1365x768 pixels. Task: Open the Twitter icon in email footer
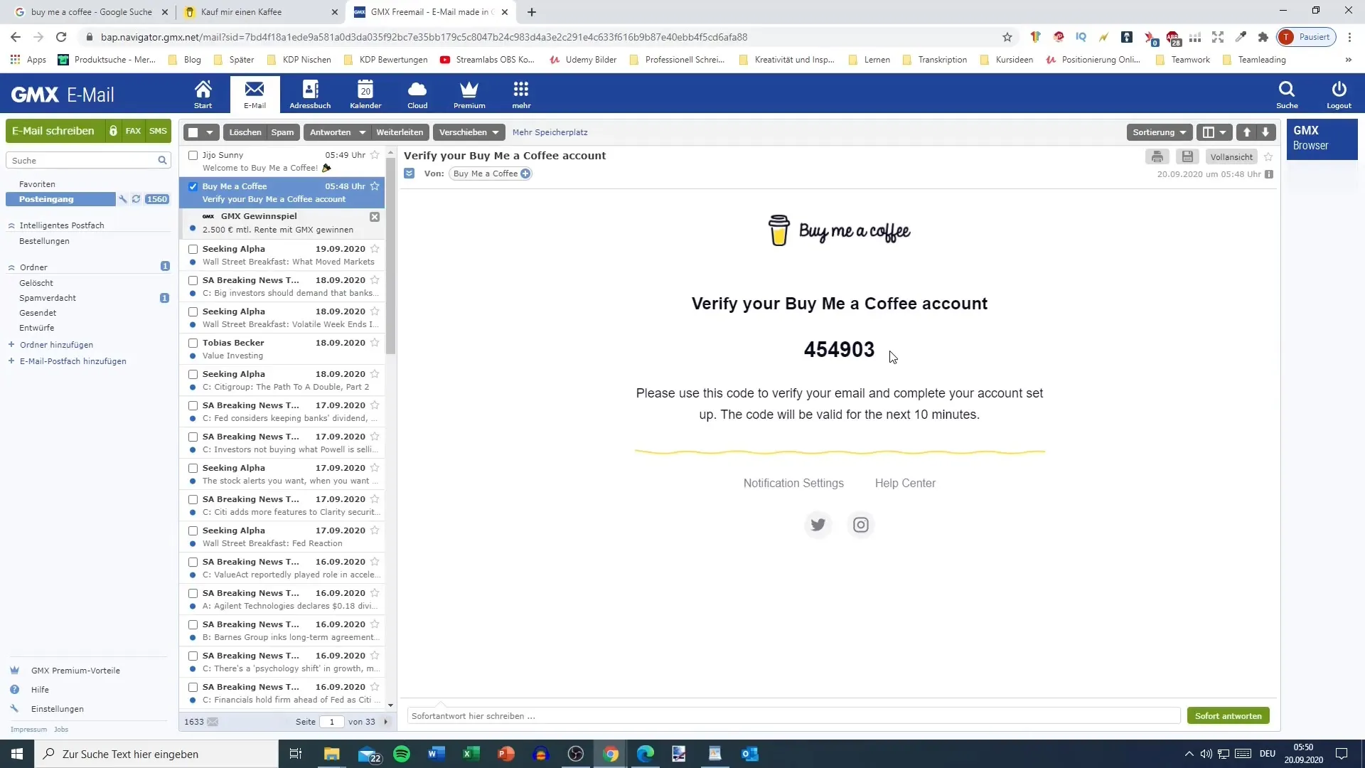pyautogui.click(x=818, y=525)
